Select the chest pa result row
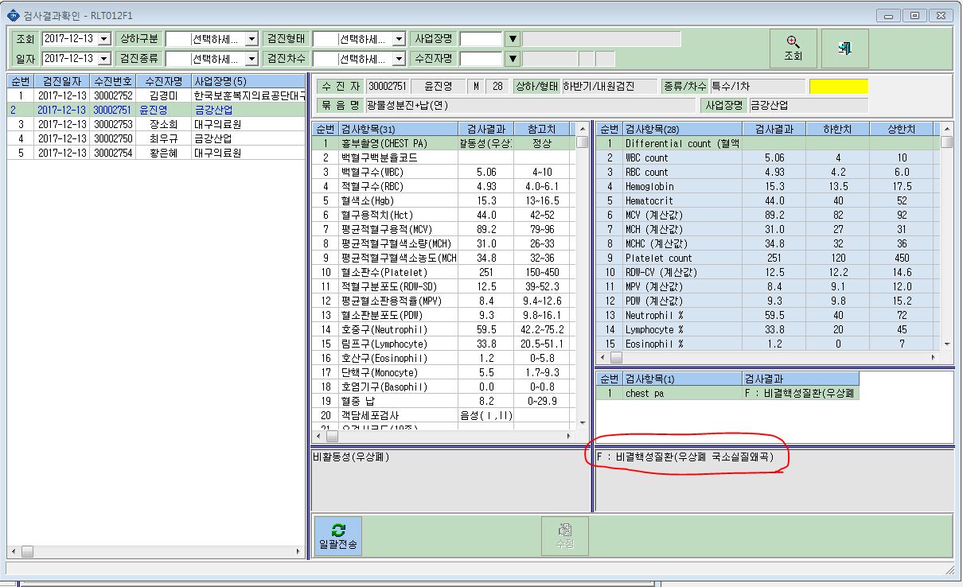The width and height of the screenshot is (963, 587). (728, 393)
